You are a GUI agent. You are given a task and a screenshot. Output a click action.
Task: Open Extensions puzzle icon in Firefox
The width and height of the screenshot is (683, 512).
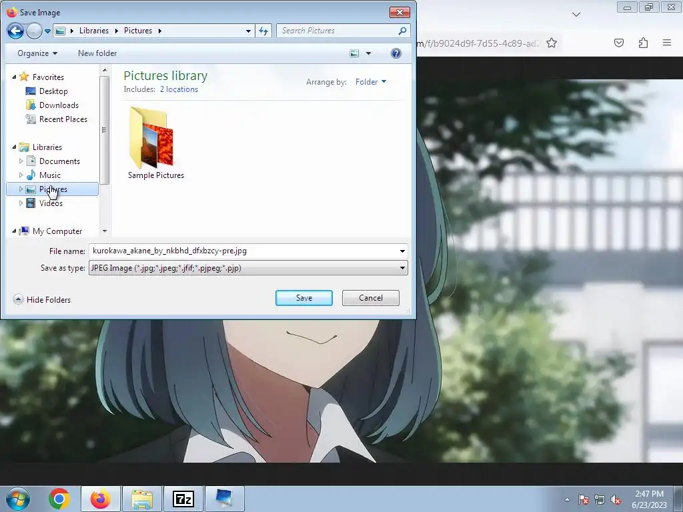pyautogui.click(x=643, y=43)
